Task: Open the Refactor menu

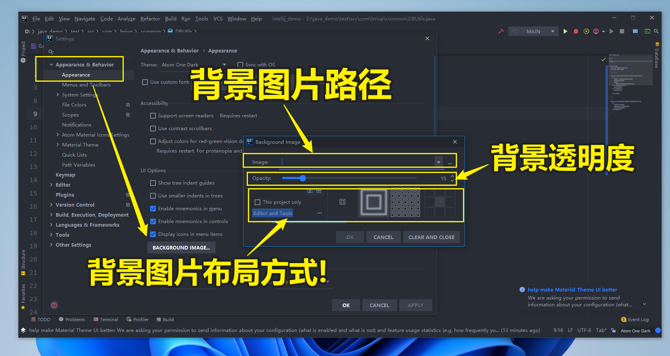Action: (150, 18)
